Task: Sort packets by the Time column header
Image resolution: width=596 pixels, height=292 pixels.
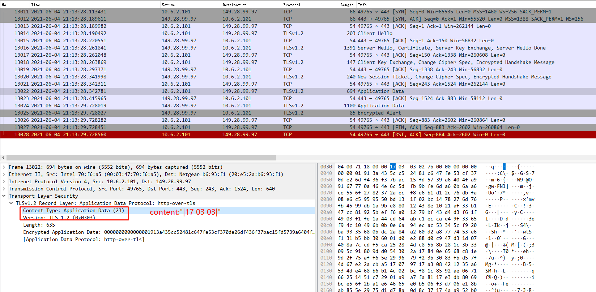Action: coord(35,5)
